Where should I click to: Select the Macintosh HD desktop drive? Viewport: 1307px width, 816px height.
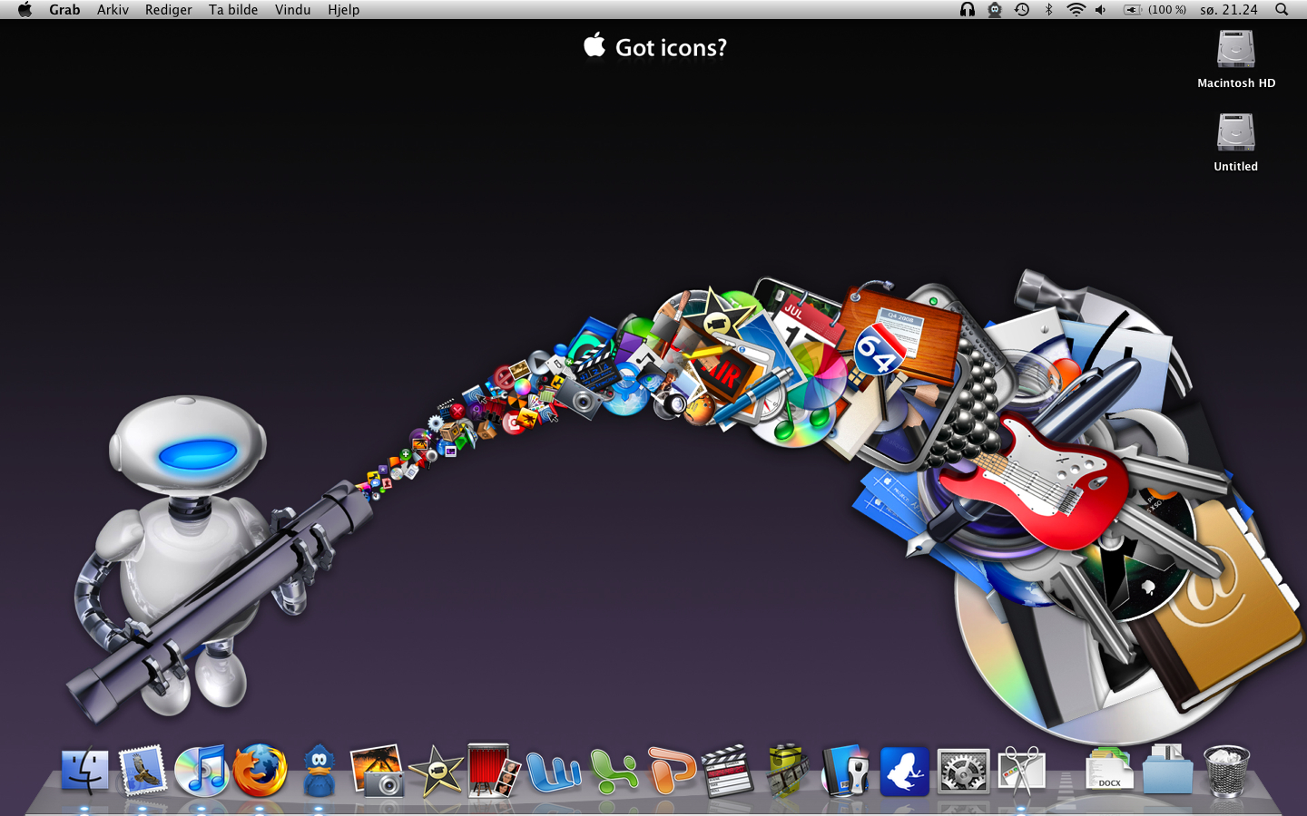pyautogui.click(x=1235, y=59)
